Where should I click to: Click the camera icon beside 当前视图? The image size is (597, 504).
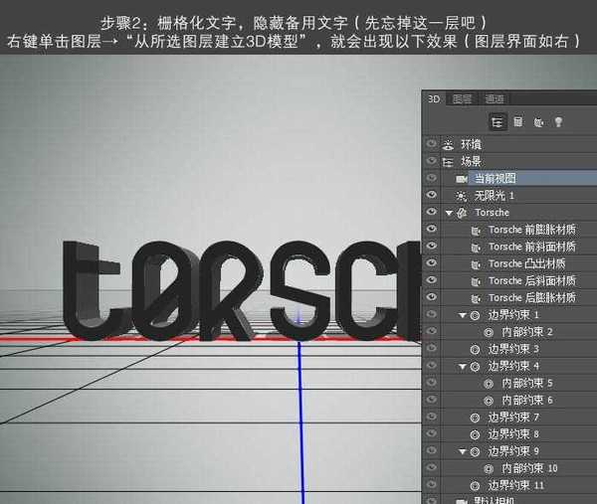461,178
